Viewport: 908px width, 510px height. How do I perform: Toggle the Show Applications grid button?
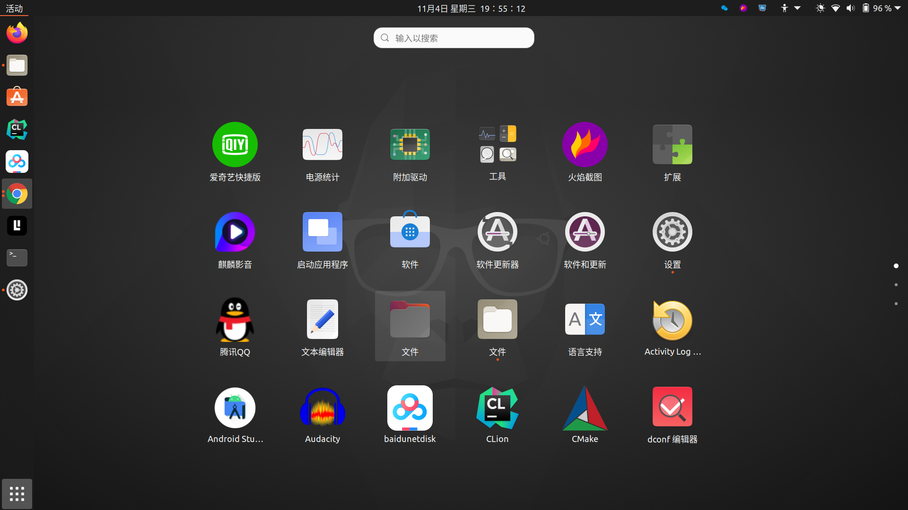coord(17,494)
